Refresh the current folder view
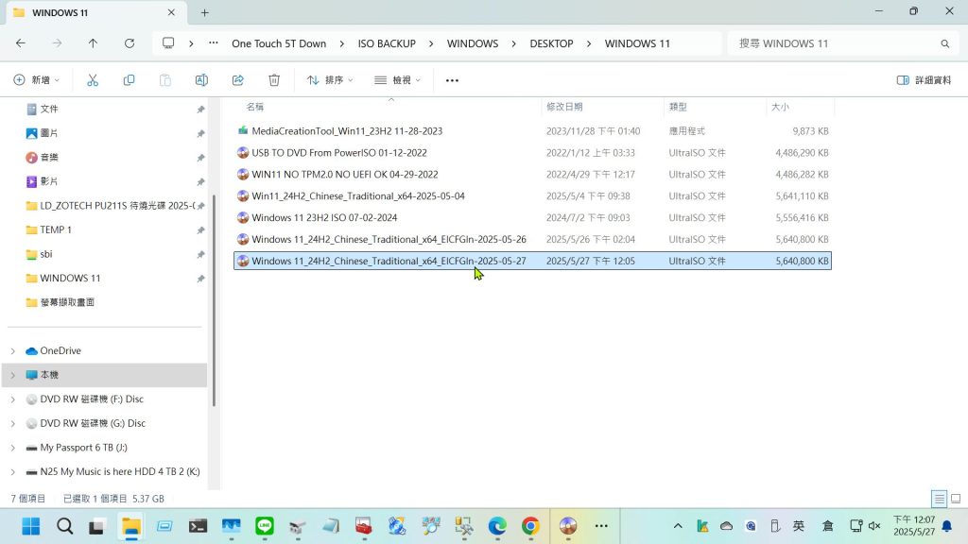Screen dimensions: 968x544 point(130,43)
